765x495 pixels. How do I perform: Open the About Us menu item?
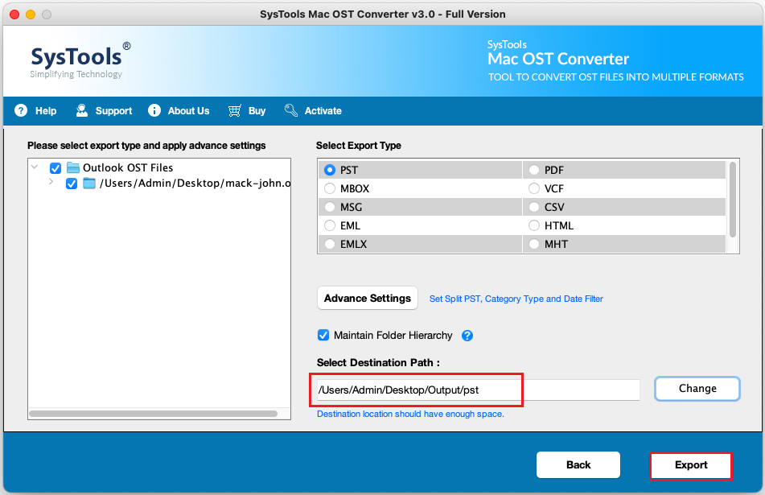(x=189, y=111)
